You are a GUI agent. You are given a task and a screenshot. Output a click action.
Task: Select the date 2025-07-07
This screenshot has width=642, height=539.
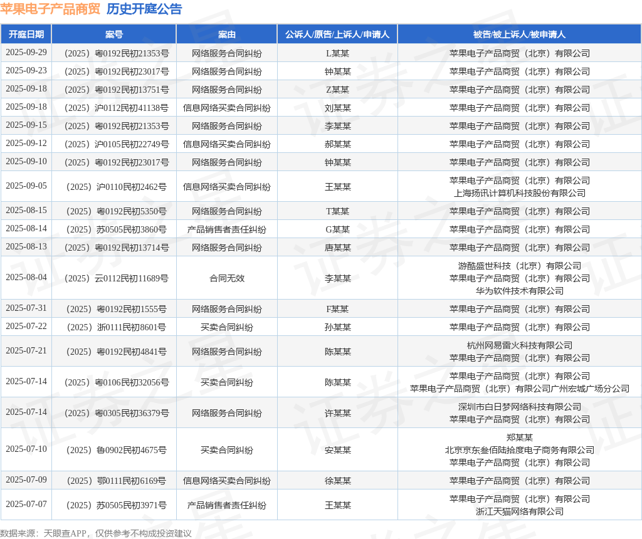click(x=26, y=504)
